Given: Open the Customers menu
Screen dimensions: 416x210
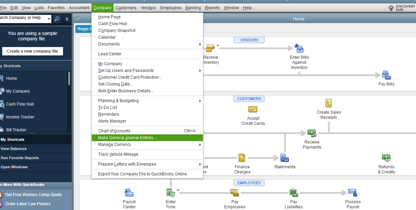Looking at the screenshot, I should coord(126,7).
